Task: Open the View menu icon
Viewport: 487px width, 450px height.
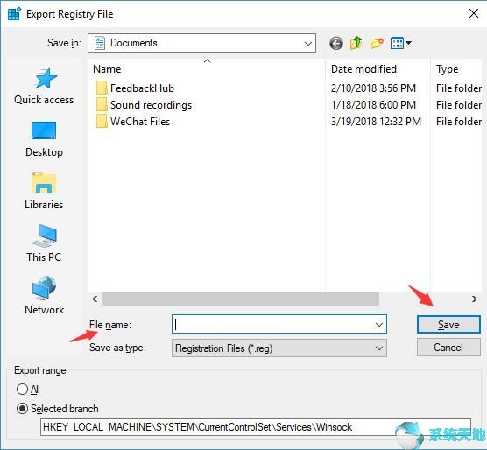Action: (400, 43)
